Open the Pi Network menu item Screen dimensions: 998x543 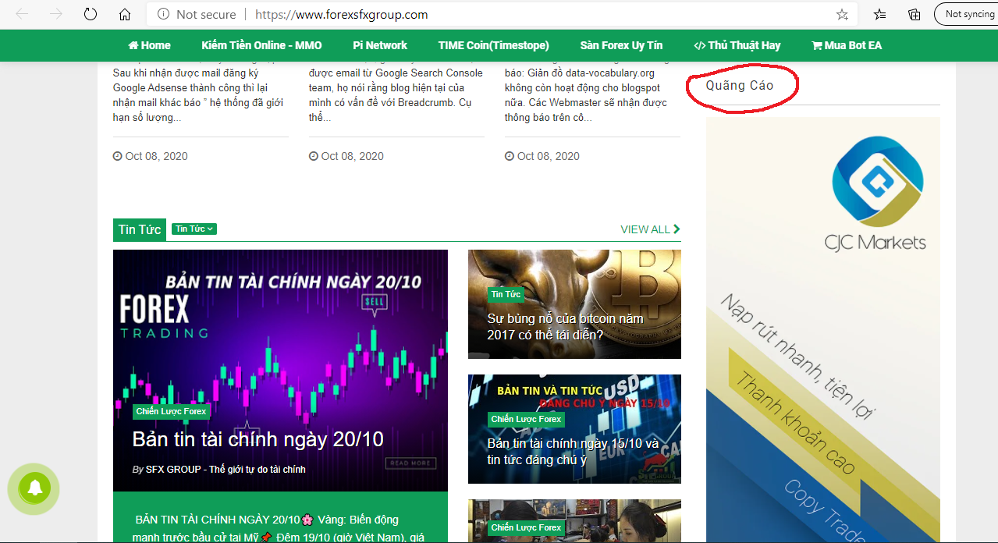(380, 45)
